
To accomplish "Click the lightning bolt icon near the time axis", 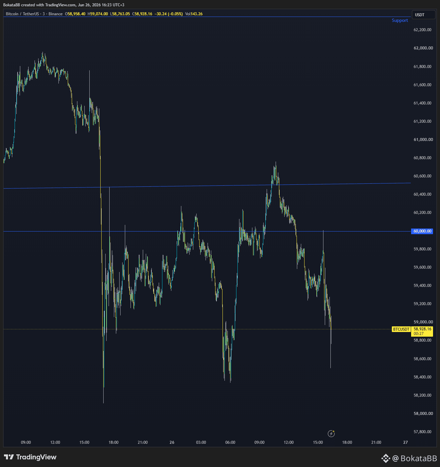I will (331, 434).
